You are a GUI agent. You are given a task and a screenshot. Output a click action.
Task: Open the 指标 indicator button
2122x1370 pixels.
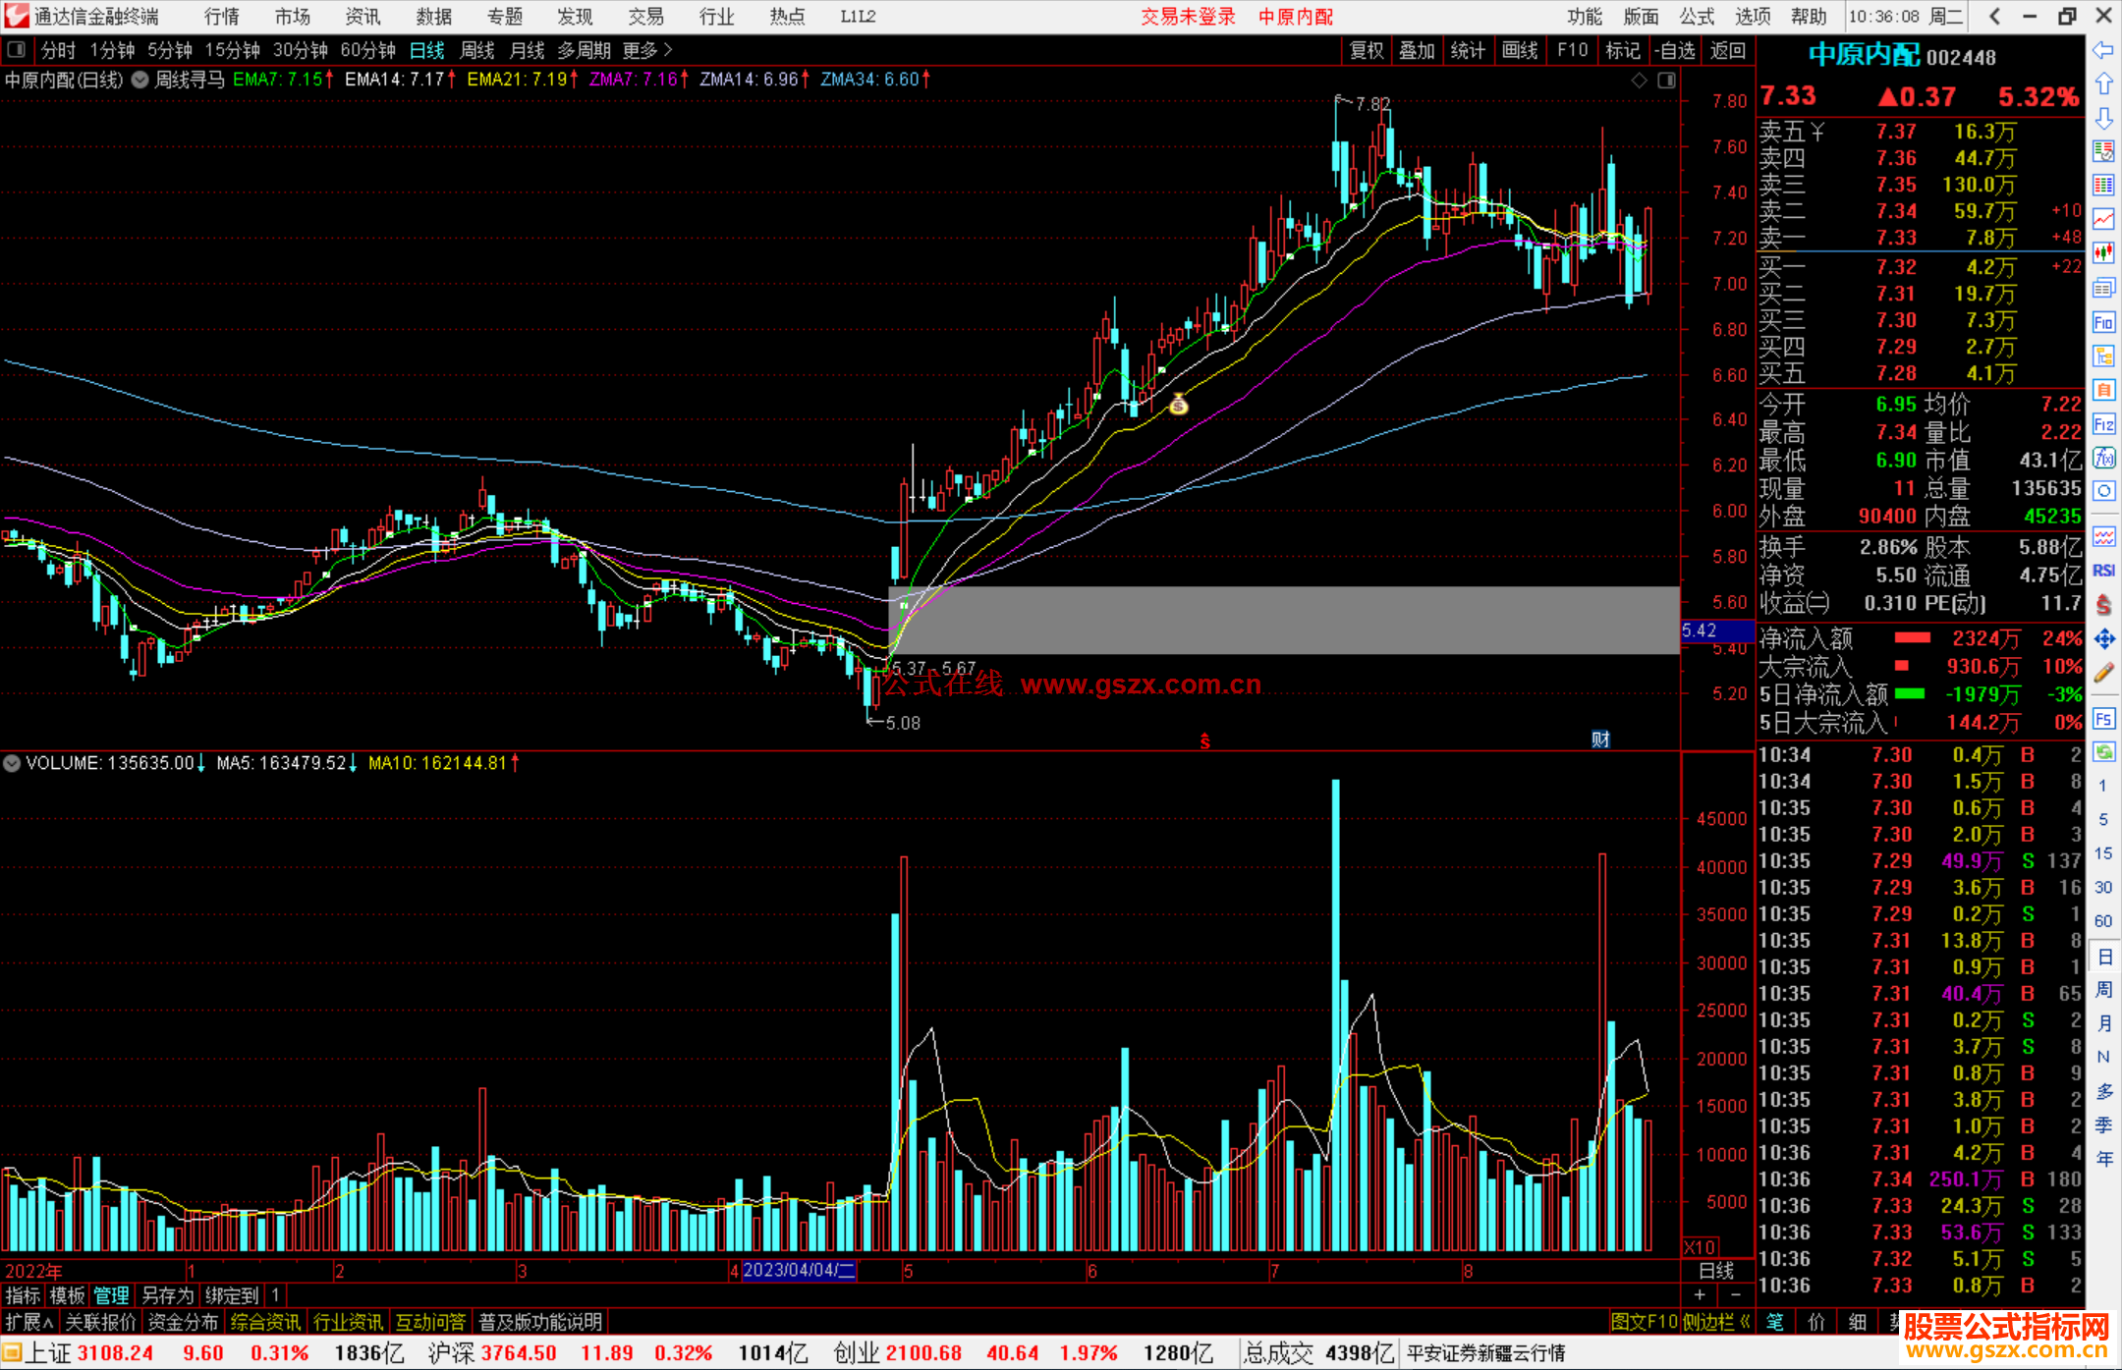click(23, 1295)
